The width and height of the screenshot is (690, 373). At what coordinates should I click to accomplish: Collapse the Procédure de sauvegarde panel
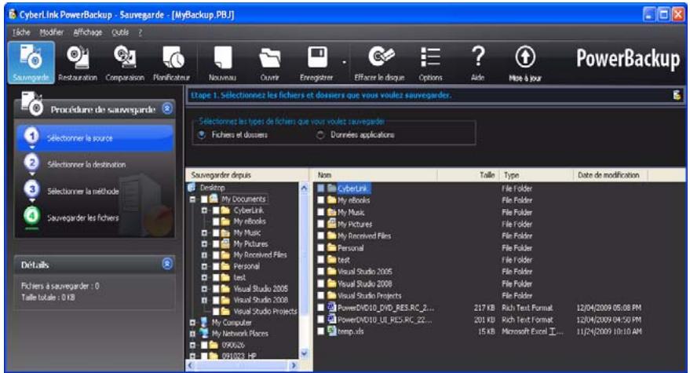(167, 108)
